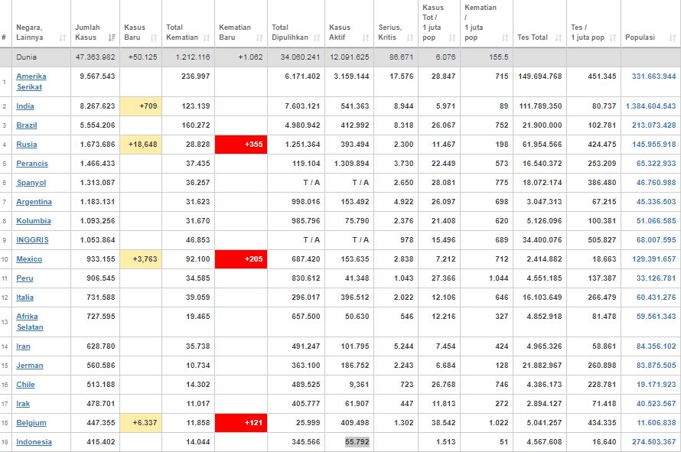Click Brazil total deaths 160.272

tap(196, 125)
